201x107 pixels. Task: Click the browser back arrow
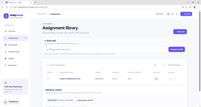click(2, 7)
